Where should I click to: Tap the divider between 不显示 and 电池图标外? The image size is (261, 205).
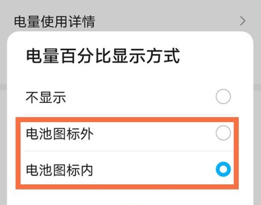click(x=129, y=114)
